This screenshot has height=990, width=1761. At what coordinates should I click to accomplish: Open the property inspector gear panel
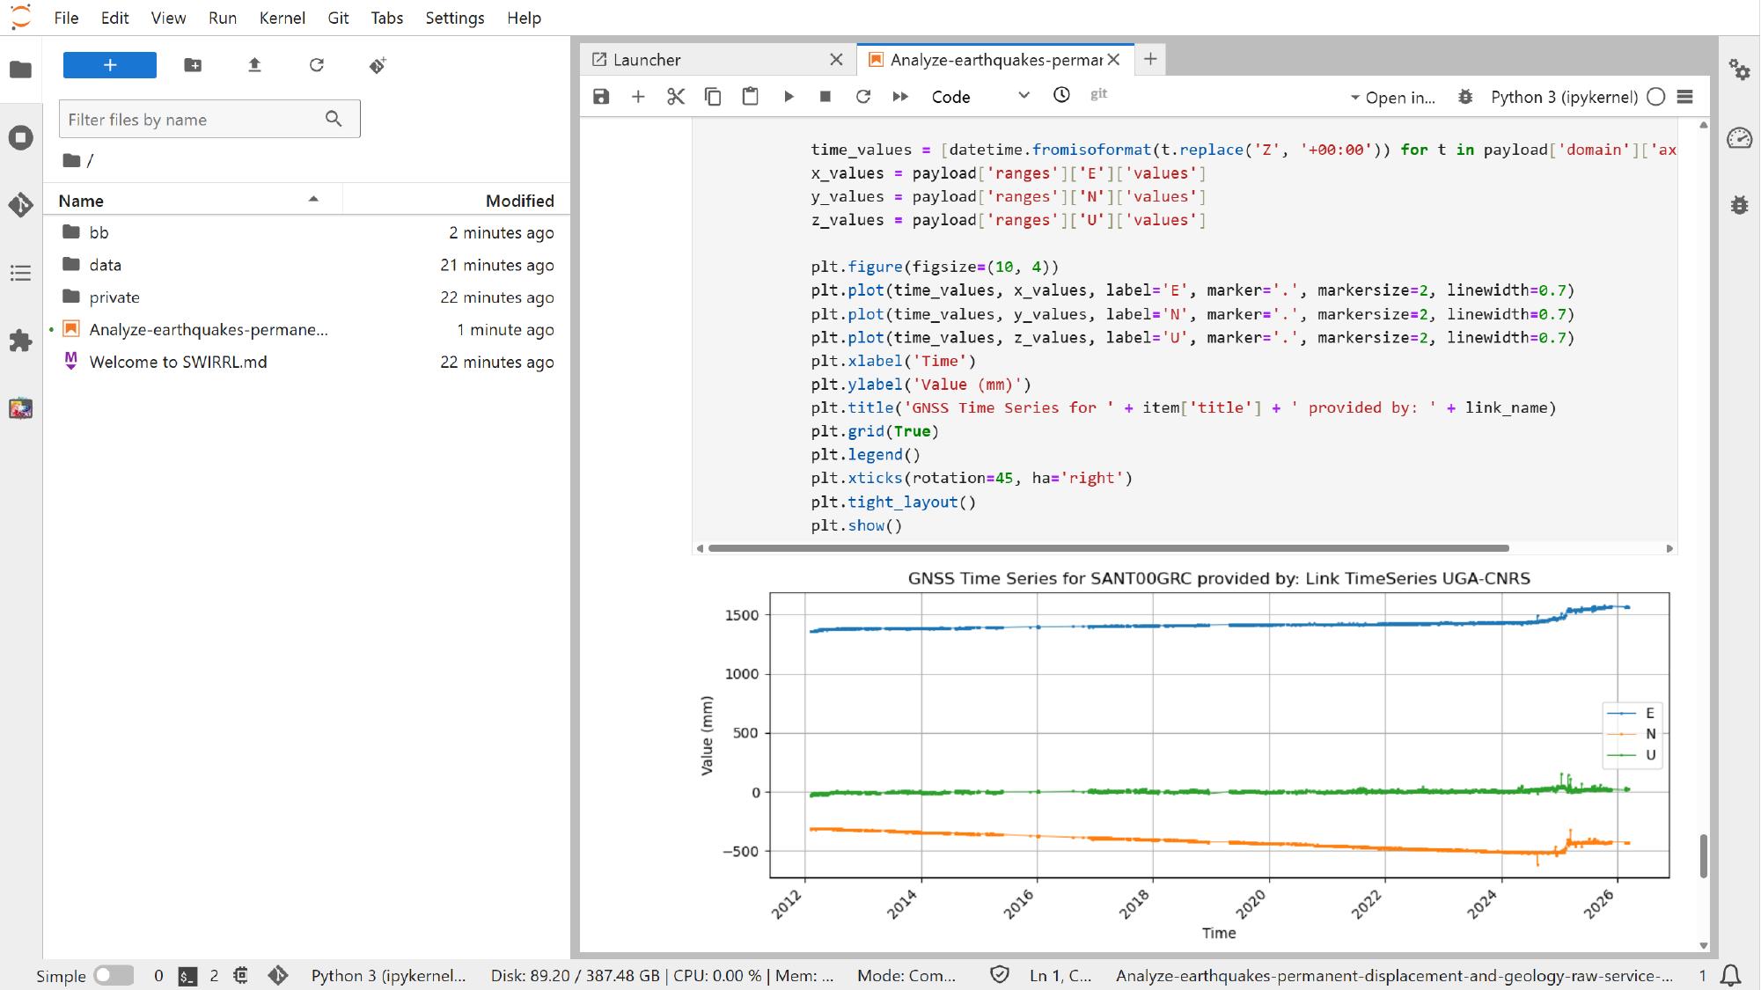click(1741, 71)
